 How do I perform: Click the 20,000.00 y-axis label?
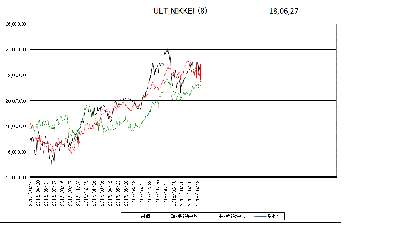click(x=16, y=101)
